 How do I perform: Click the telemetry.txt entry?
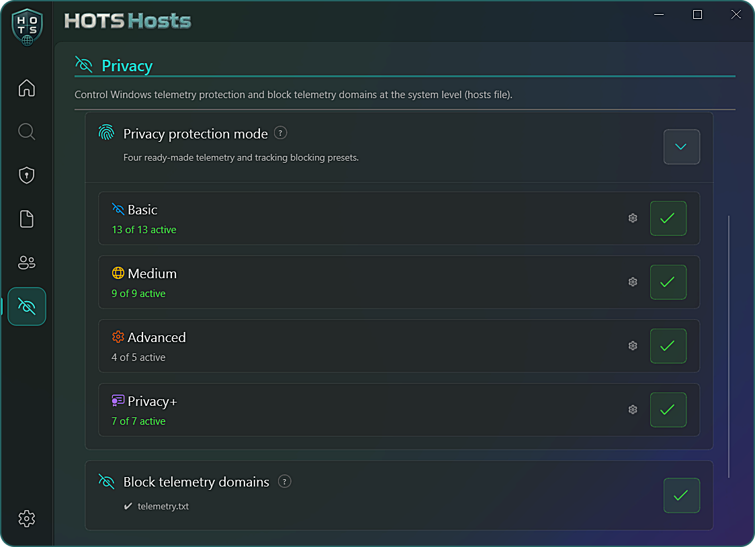[163, 506]
